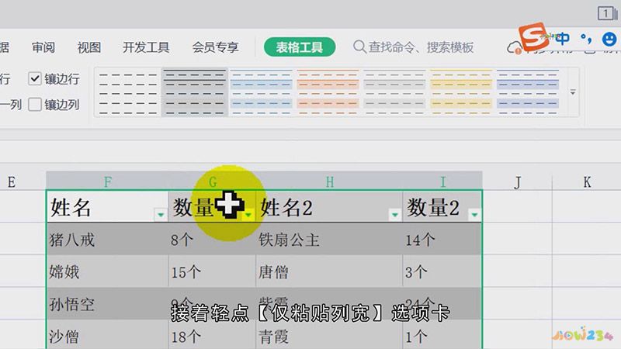Apply the blue banded table style
This screenshot has height=349, width=621.
261,93
